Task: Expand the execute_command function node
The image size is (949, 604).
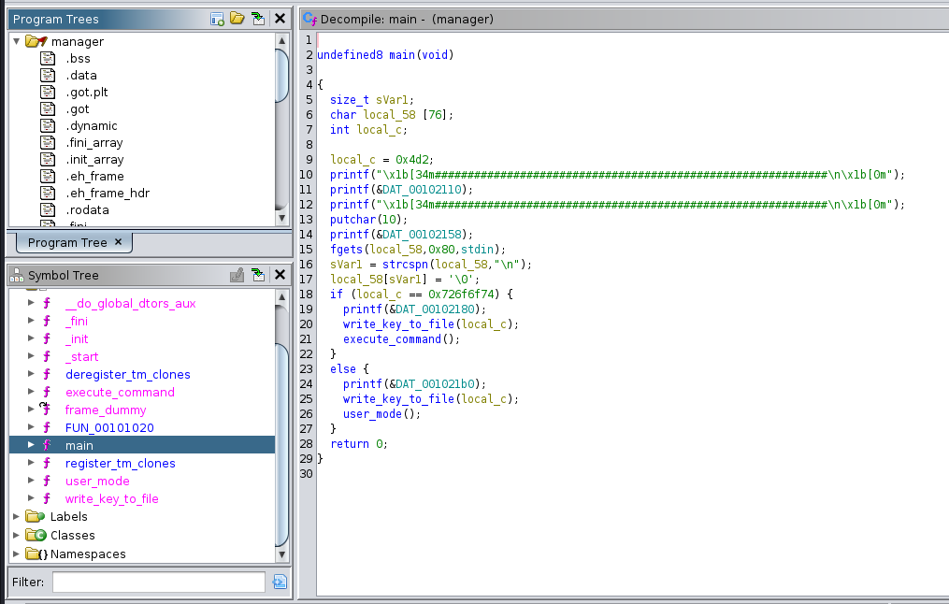Action: (31, 392)
